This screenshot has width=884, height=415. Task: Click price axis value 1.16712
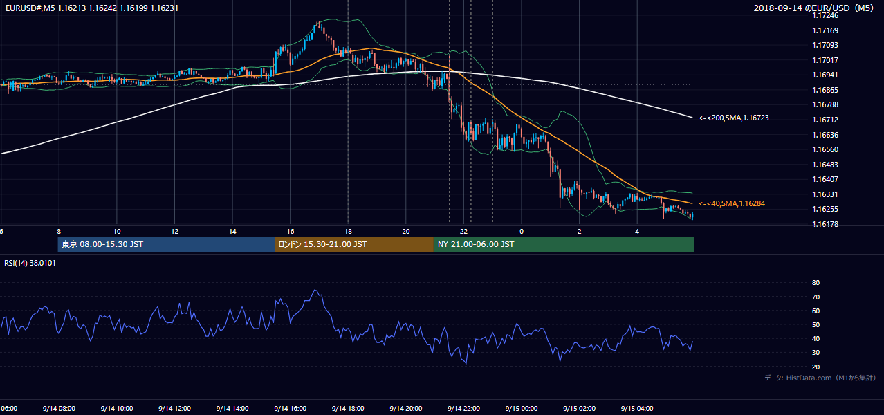pyautogui.click(x=825, y=120)
